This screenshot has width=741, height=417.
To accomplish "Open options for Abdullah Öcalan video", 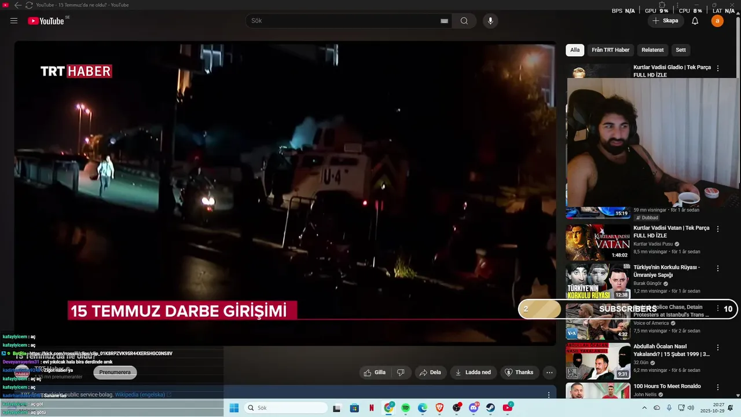I will coord(718,348).
